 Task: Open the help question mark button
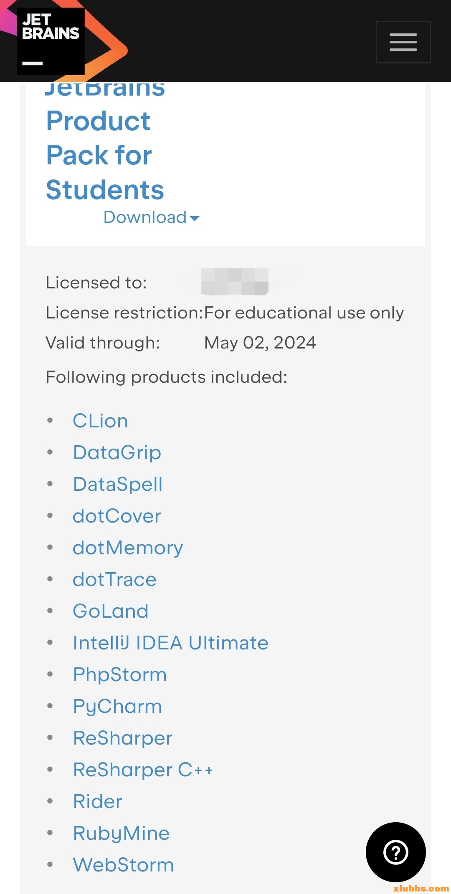click(395, 852)
